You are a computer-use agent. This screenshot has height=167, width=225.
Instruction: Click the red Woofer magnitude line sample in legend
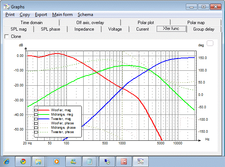pos(44,110)
